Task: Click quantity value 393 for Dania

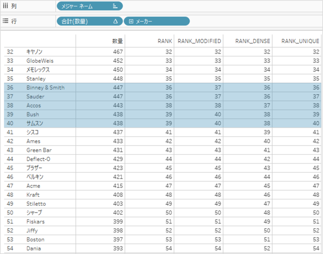Action: click(118, 248)
